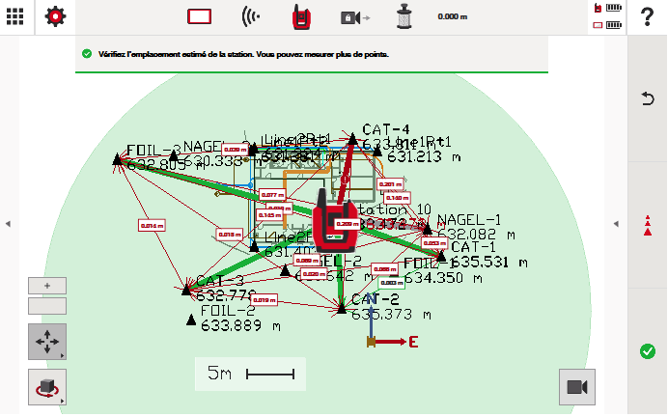
Task: Click the prism pole height icon
Action: coord(404,16)
